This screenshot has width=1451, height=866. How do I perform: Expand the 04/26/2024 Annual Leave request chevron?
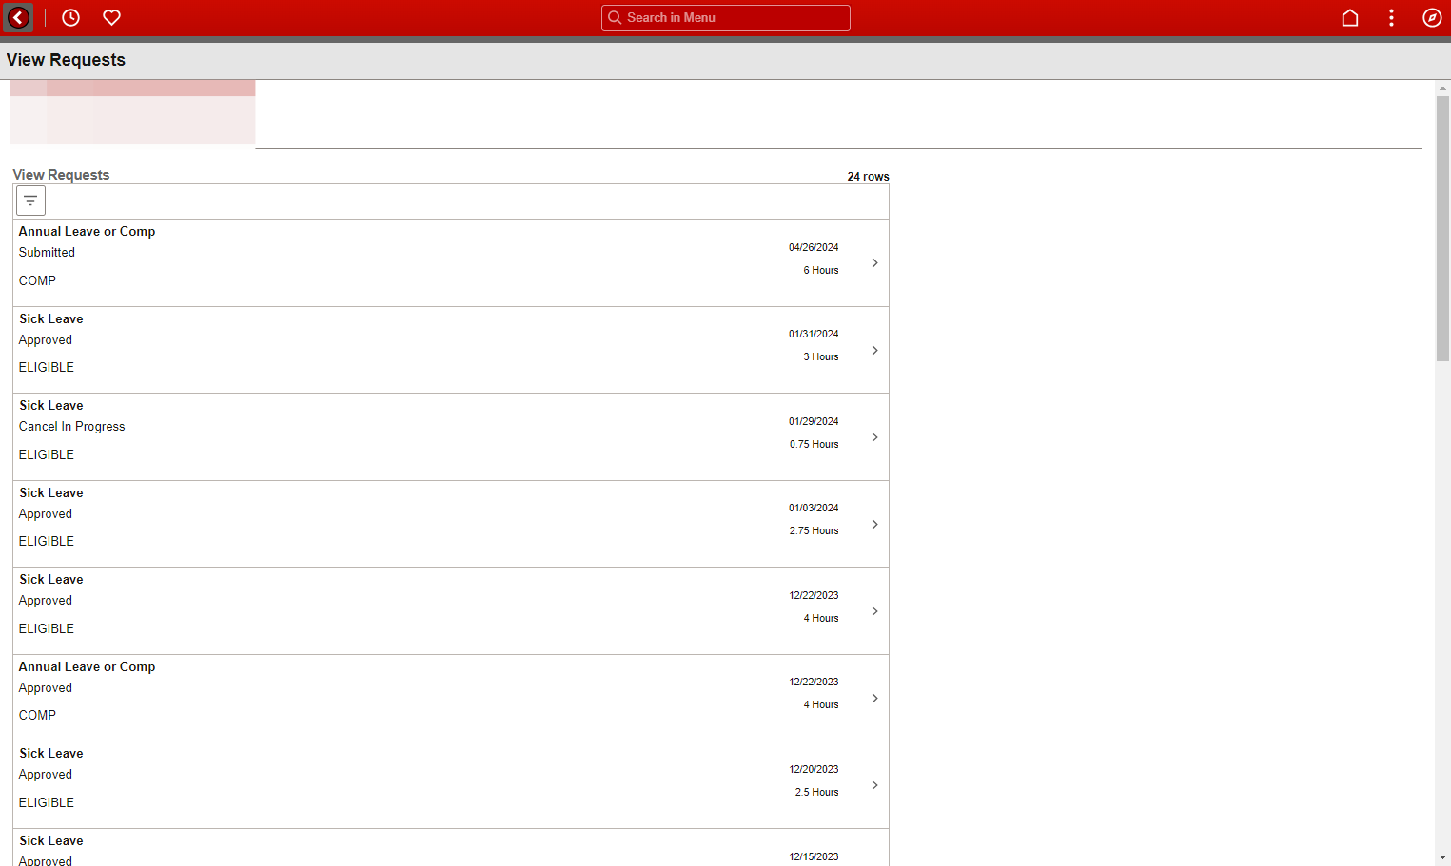[x=874, y=262]
